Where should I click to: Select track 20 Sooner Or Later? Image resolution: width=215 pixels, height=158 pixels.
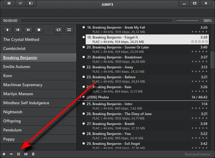[147, 49]
